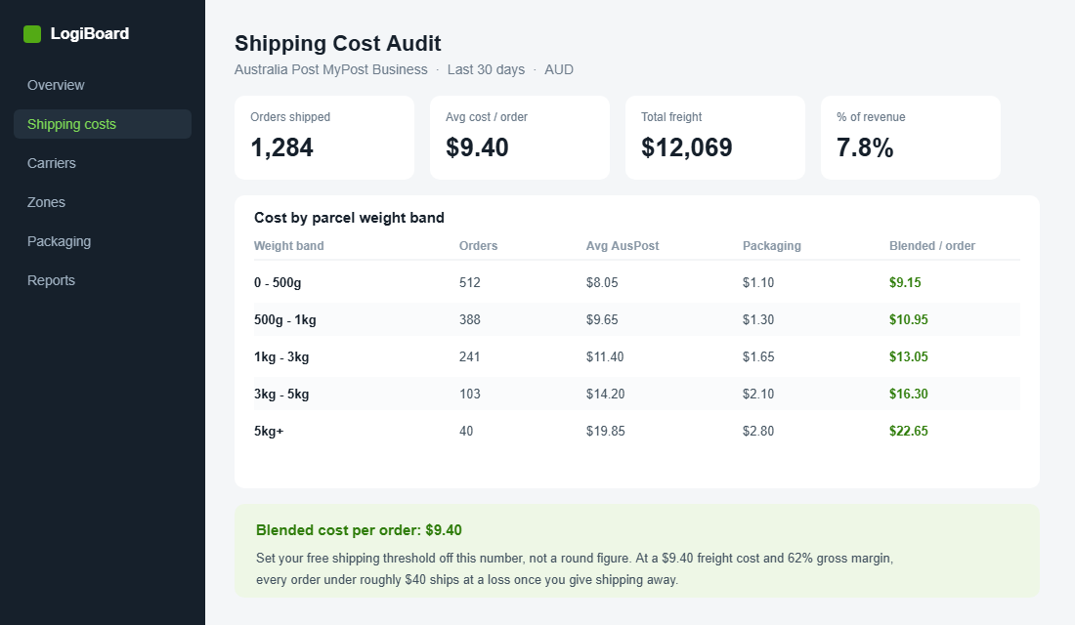Screen dimensions: 1075x625
Task: Select the 'Australia Post MyPost Business' subtitle
Action: pyautogui.click(x=330, y=70)
